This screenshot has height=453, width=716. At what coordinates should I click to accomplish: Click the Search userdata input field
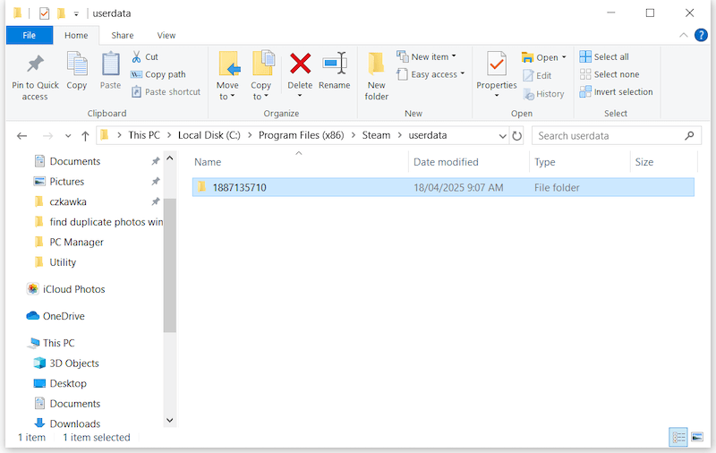coord(609,136)
